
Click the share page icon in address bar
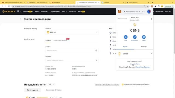point(144,6)
